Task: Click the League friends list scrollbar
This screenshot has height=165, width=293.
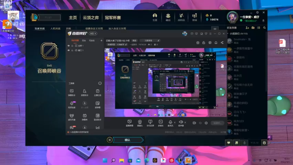Action: [266, 62]
